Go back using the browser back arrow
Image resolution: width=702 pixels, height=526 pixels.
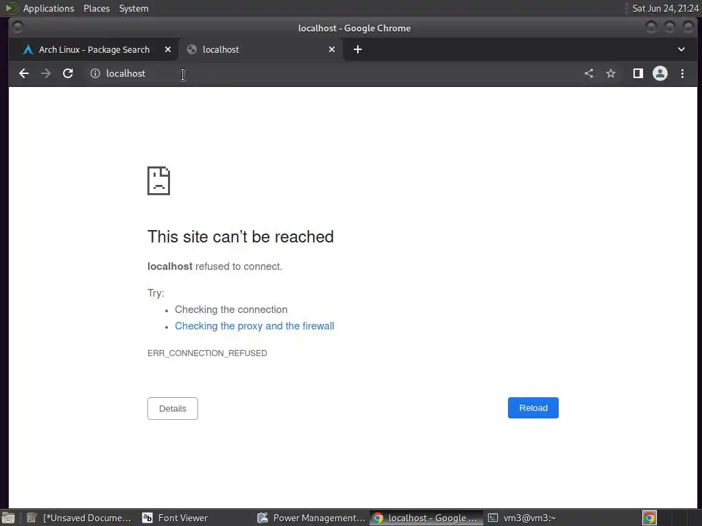coord(24,73)
